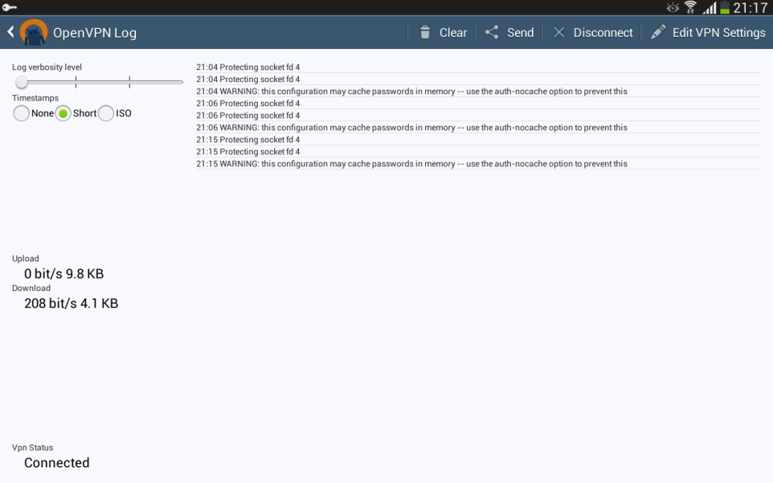
Task: Tap the orange OpenVPN app logo
Action: tap(34, 32)
